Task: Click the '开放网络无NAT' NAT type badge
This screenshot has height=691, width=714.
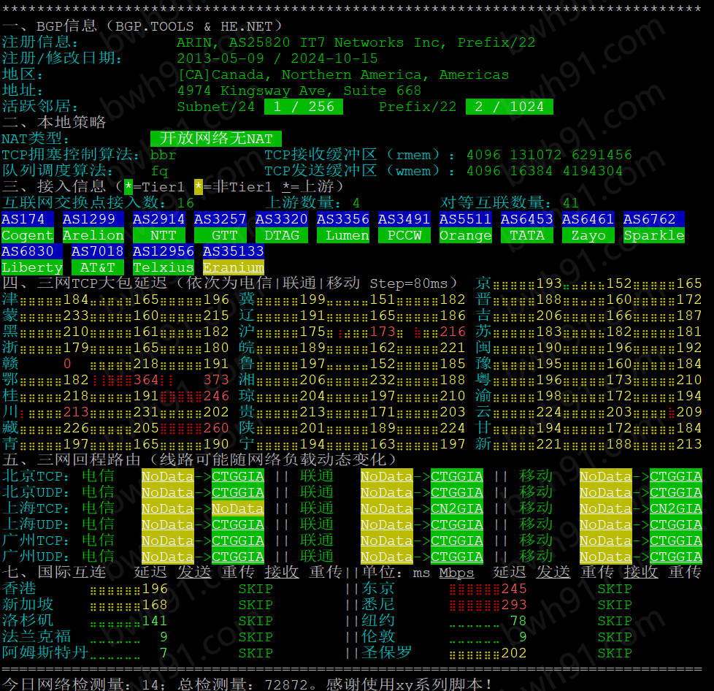Action: (x=216, y=139)
